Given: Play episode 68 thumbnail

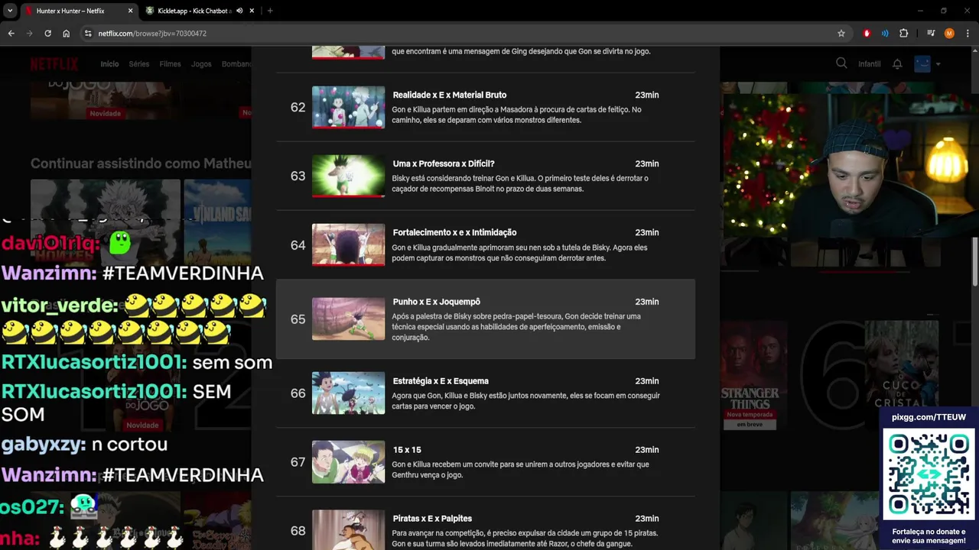Looking at the screenshot, I should (348, 529).
